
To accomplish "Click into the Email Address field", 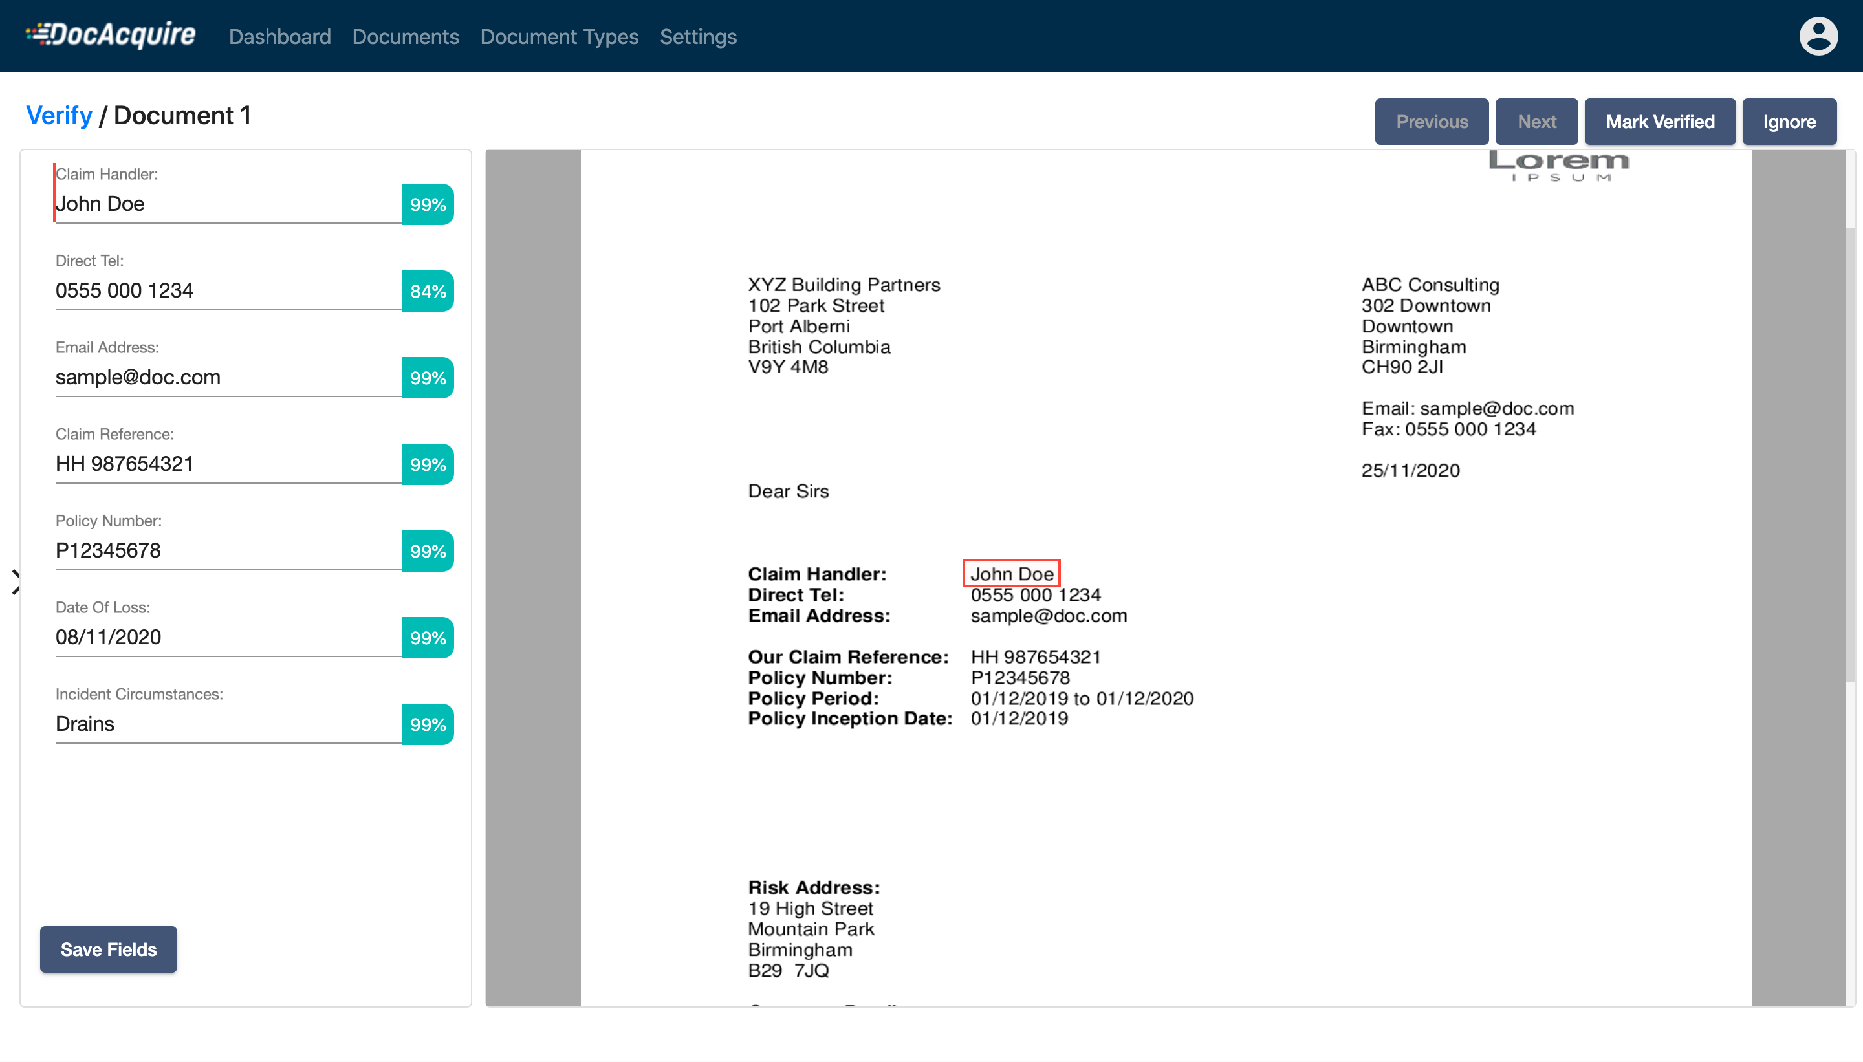I will pos(228,377).
